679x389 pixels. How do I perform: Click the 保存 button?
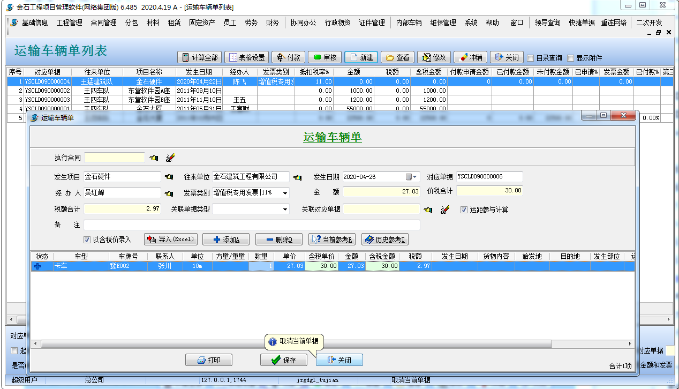(284, 360)
